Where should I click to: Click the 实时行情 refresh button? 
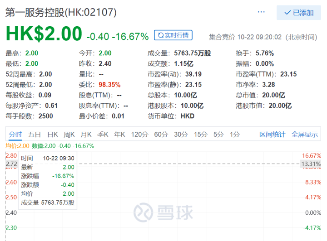pos(173,35)
